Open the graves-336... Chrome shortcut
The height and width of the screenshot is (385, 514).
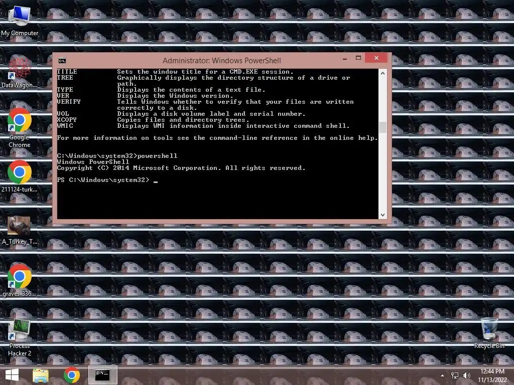click(x=20, y=281)
